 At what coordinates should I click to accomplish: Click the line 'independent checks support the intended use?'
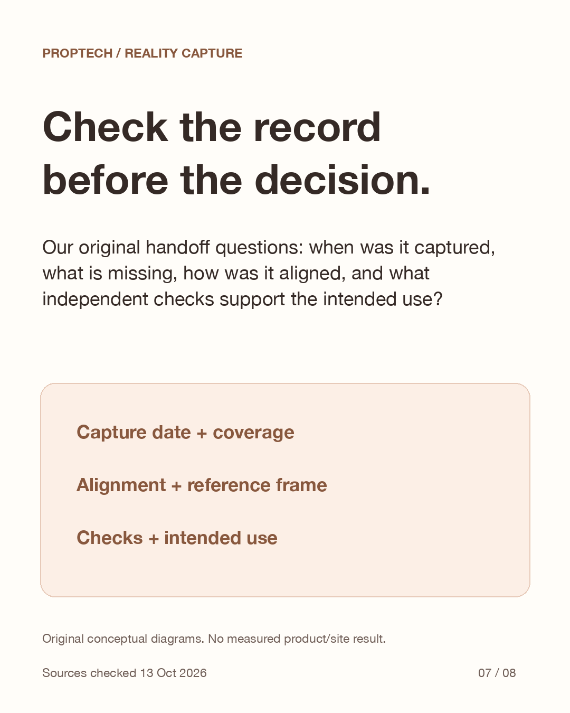[242, 299]
